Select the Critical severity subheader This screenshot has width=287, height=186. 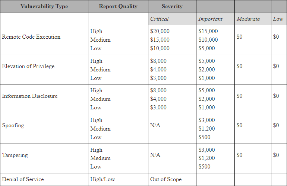click(x=159, y=19)
